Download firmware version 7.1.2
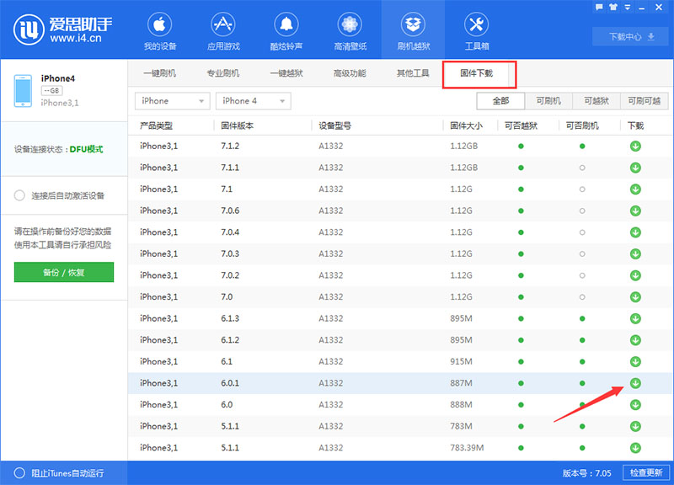The image size is (674, 485). 636,145
